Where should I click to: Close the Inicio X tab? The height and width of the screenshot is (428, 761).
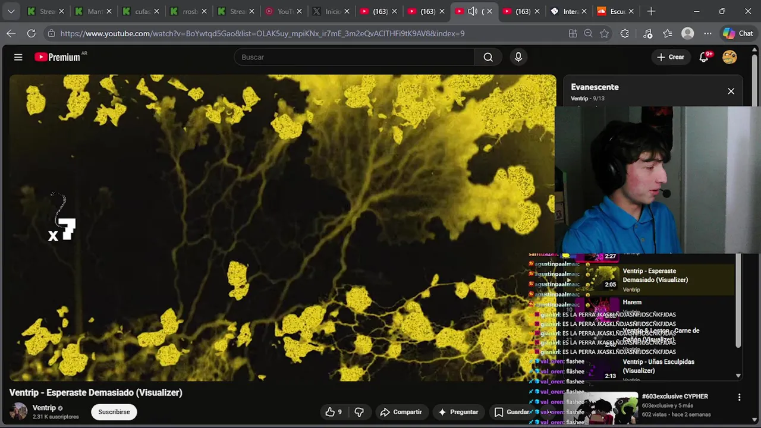click(x=347, y=11)
